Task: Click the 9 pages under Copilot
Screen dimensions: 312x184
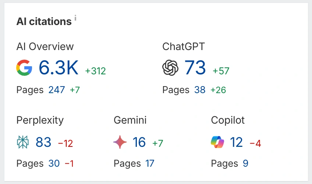Action: point(245,163)
